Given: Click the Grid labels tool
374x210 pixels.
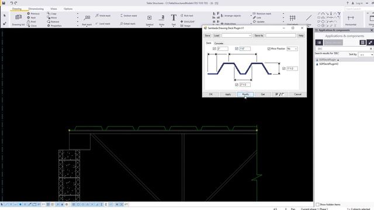Looking at the screenshot, I should tap(292, 20).
